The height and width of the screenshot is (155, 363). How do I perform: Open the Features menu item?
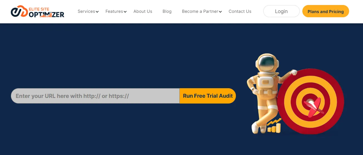(x=114, y=11)
